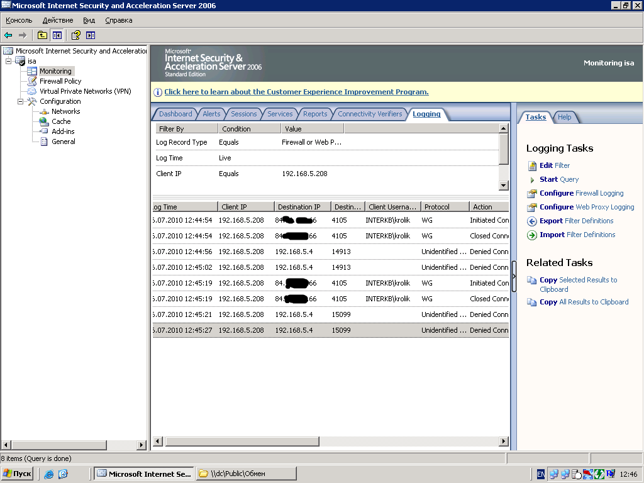The height and width of the screenshot is (483, 644).
Task: Select the Client IP filter row
Action: pyautogui.click(x=326, y=174)
